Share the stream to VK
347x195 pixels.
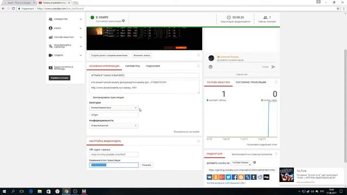209,177
